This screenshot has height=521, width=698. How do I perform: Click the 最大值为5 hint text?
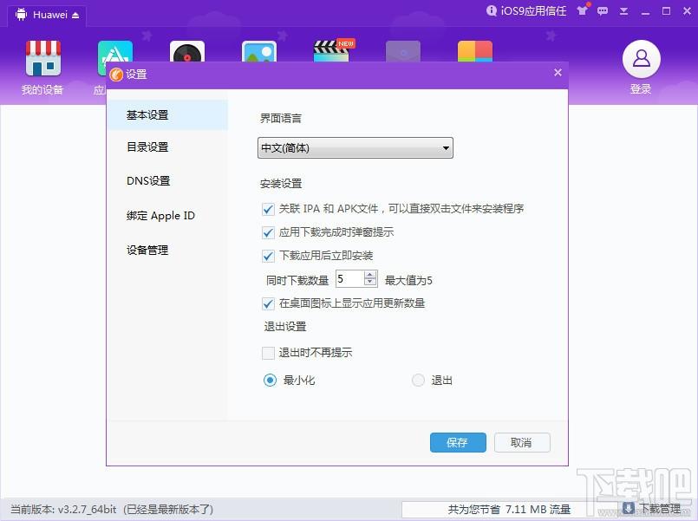pyautogui.click(x=408, y=280)
